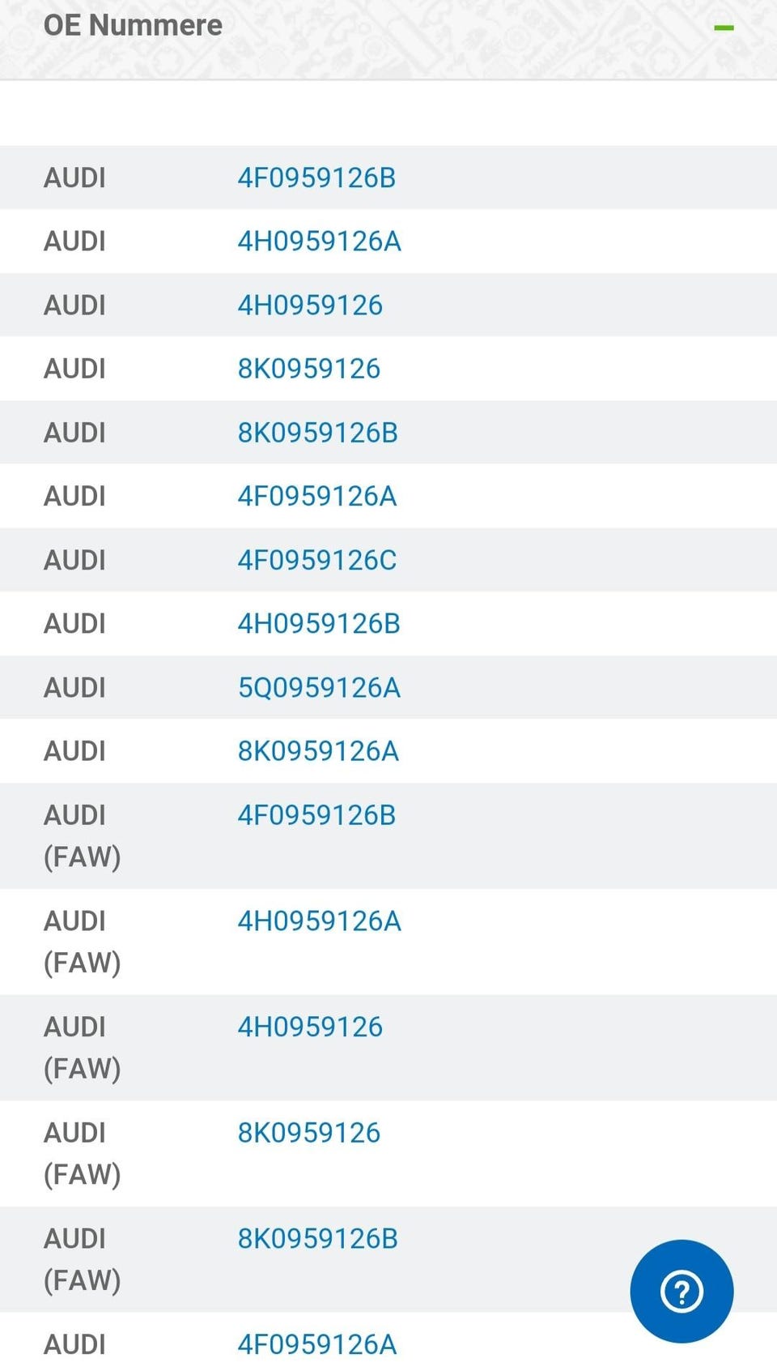Image resolution: width=777 pixels, height=1367 pixels.
Task: Open AUDI 4H0959126B part number
Action: point(319,623)
